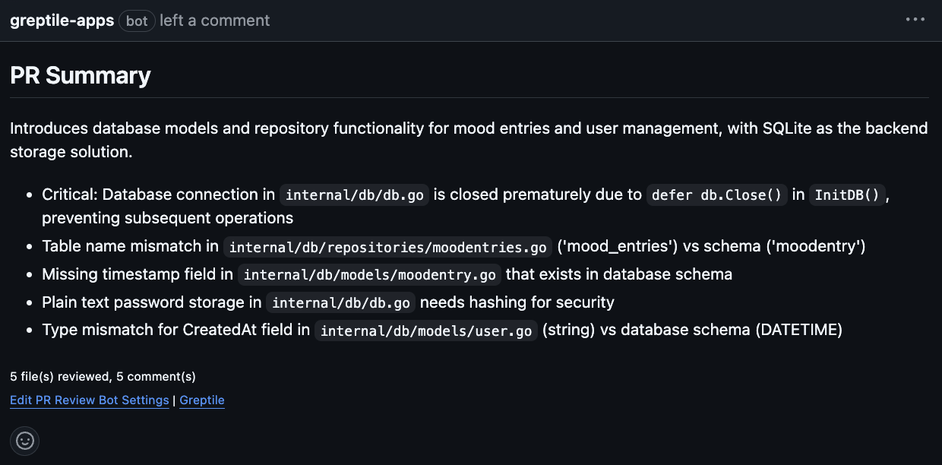
Task: Click the PR Summary heading
Action: (81, 75)
